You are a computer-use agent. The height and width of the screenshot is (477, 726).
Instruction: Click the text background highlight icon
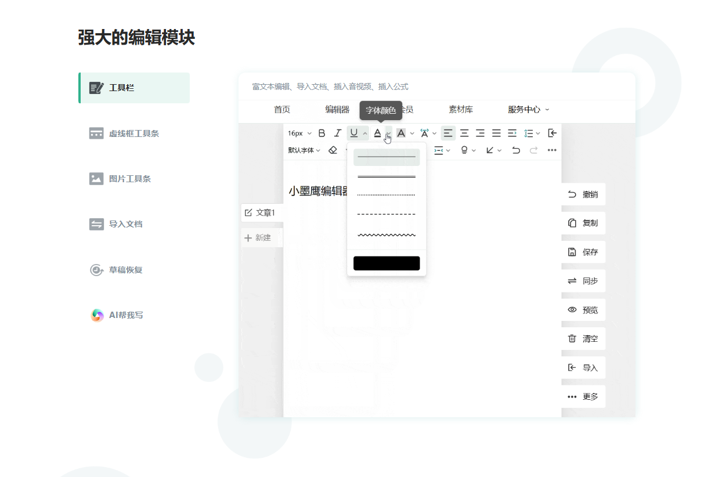[x=401, y=133]
